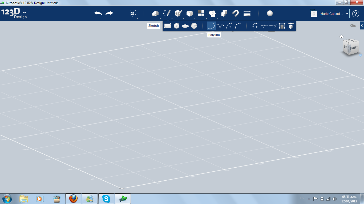364x204 pixels.
Task: Show hidden system tray icons
Action: coord(309,199)
